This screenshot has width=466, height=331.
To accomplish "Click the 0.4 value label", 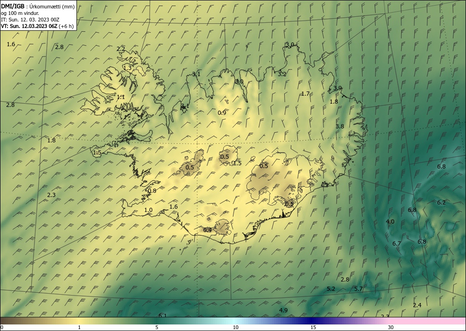I will point(207,230).
